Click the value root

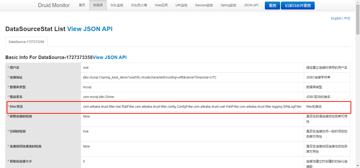click(86, 68)
